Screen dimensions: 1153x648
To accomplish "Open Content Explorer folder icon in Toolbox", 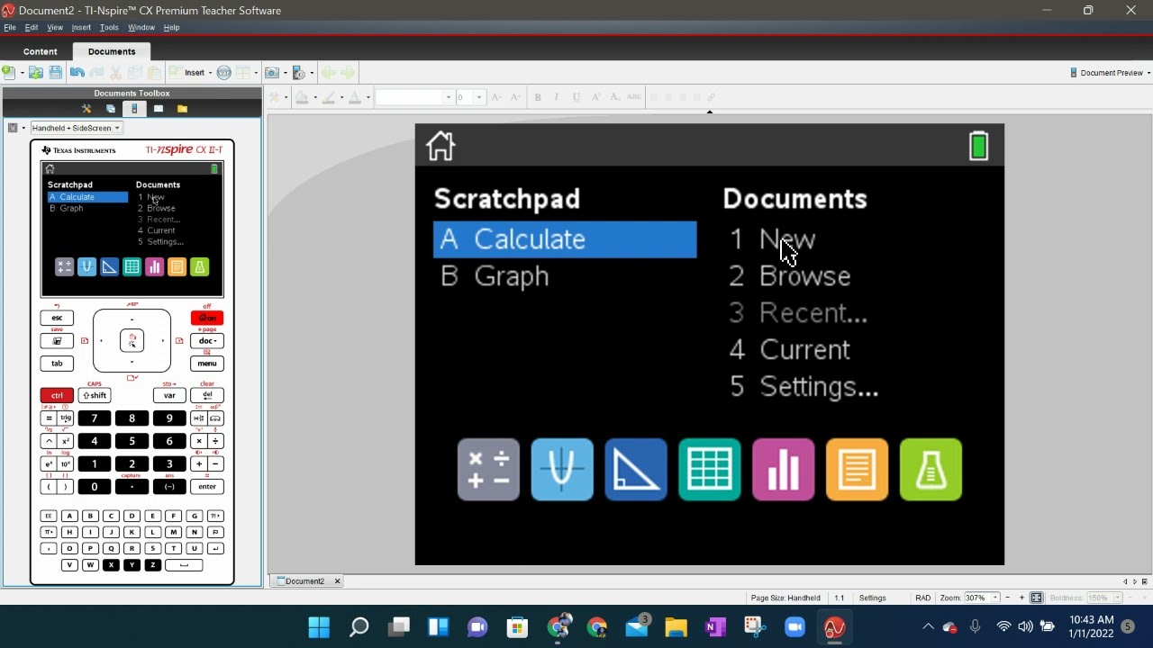I will coord(182,109).
